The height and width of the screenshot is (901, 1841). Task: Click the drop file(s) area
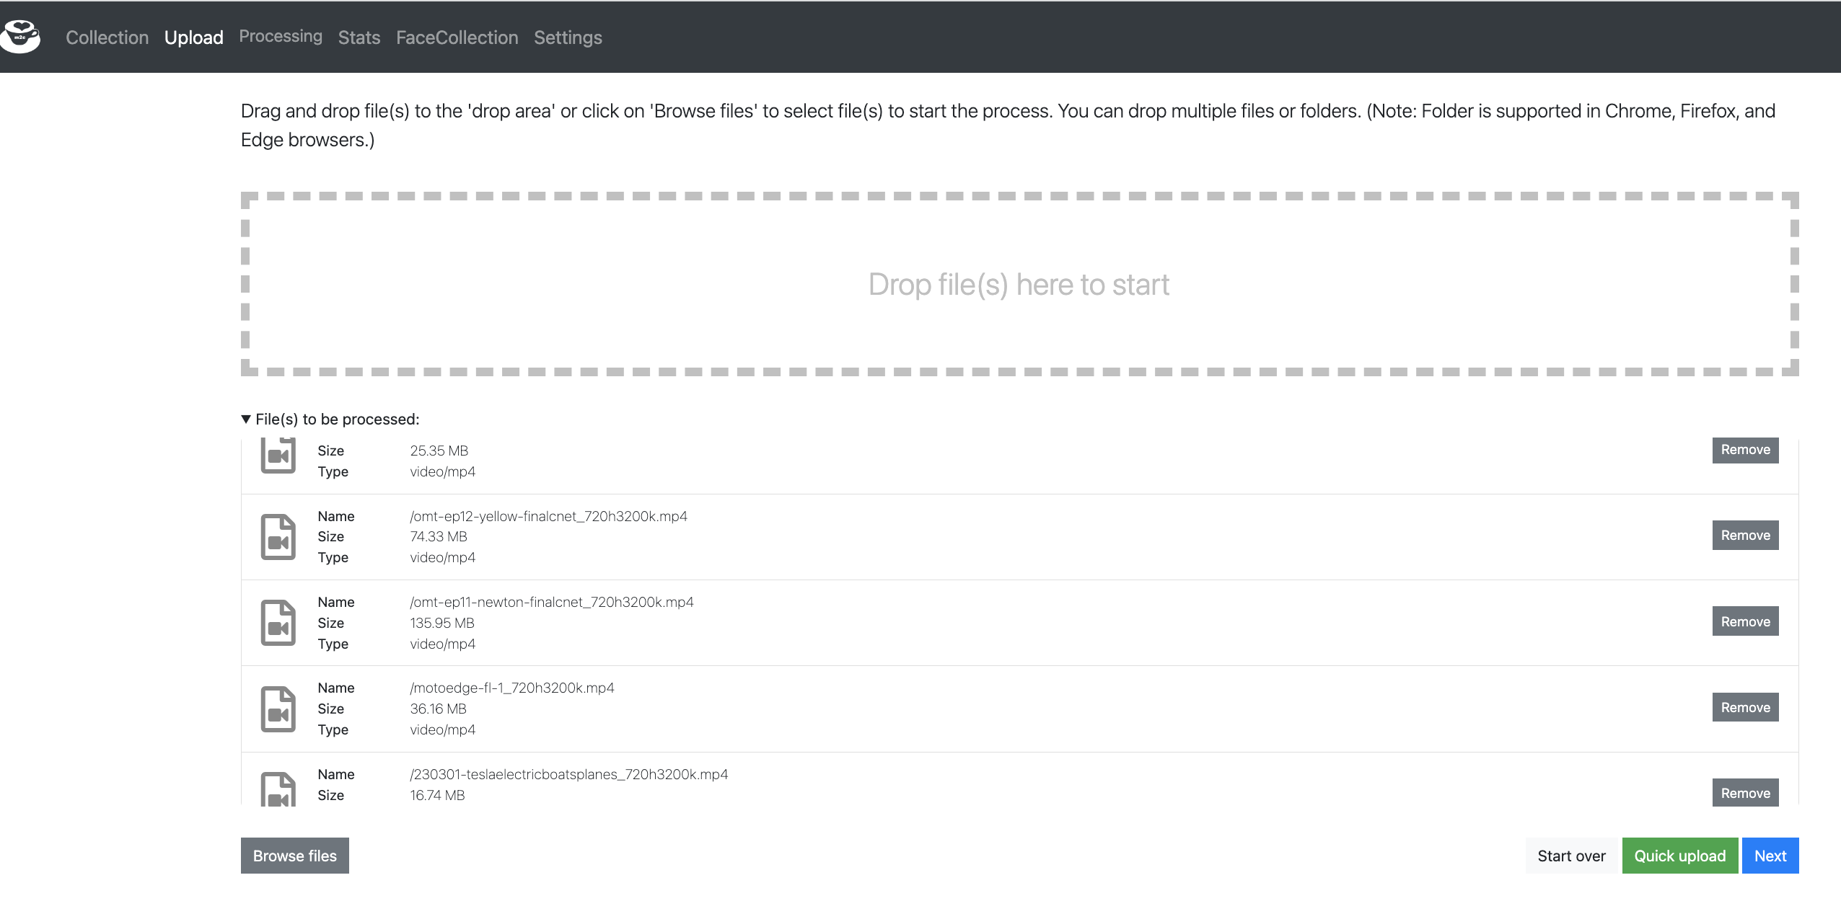point(1019,284)
